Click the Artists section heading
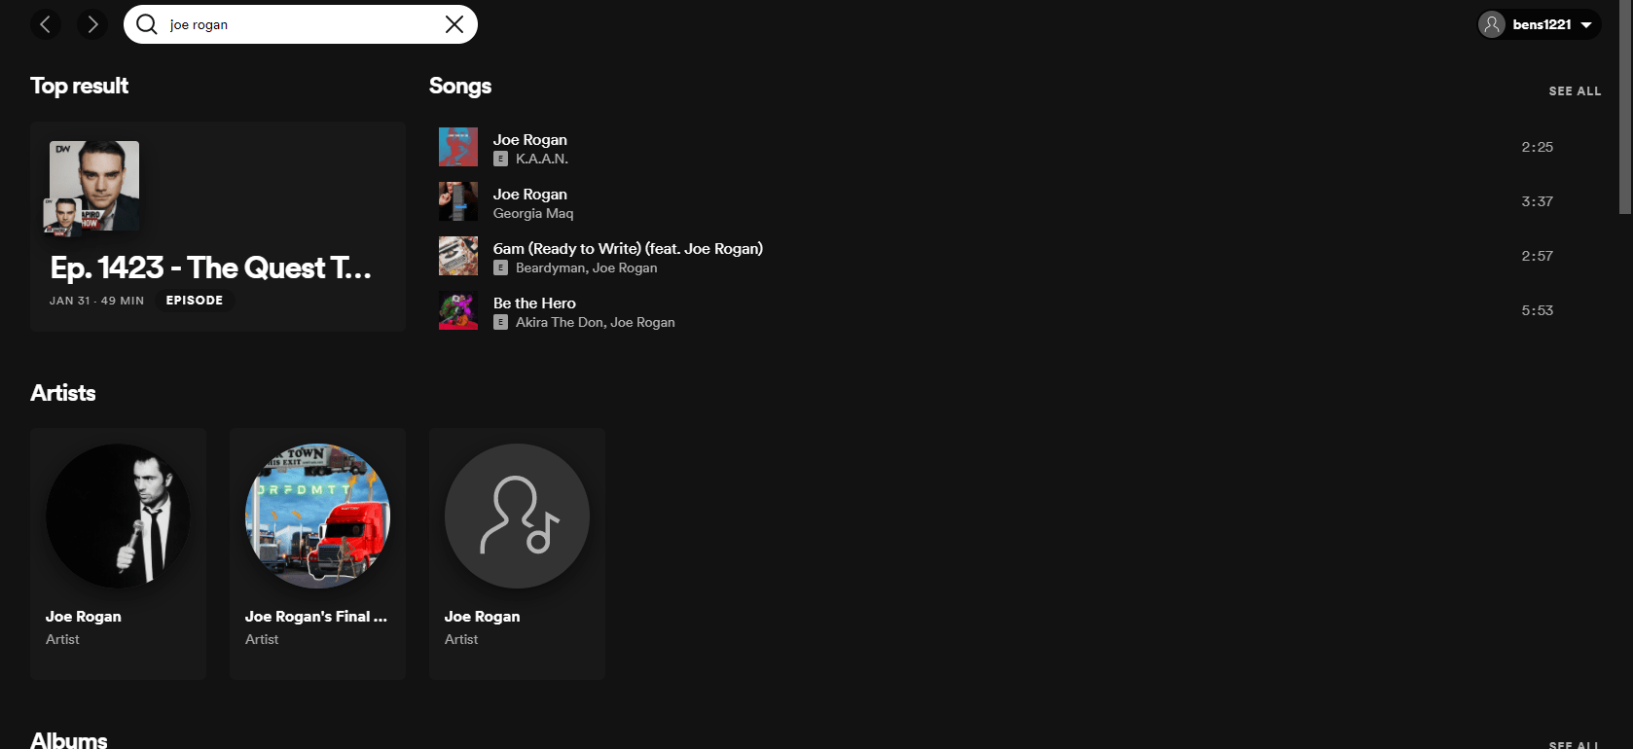 pyautogui.click(x=63, y=393)
